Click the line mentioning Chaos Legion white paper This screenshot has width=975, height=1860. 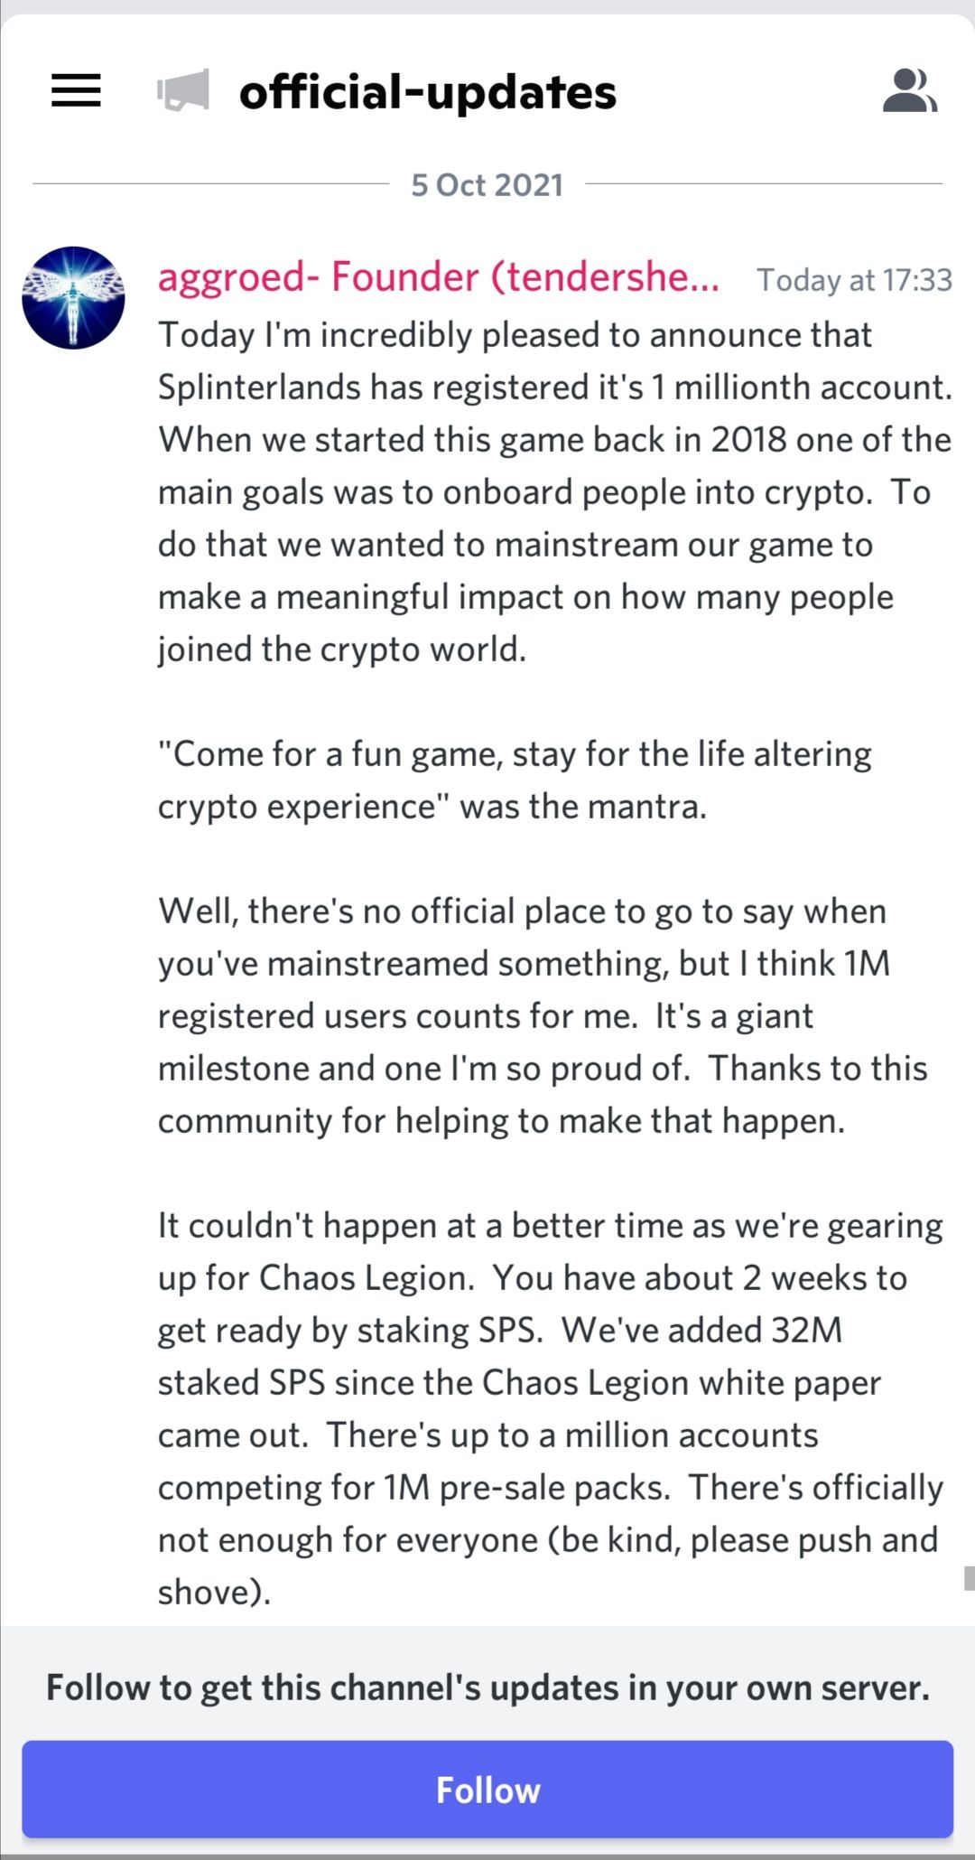(x=519, y=1383)
